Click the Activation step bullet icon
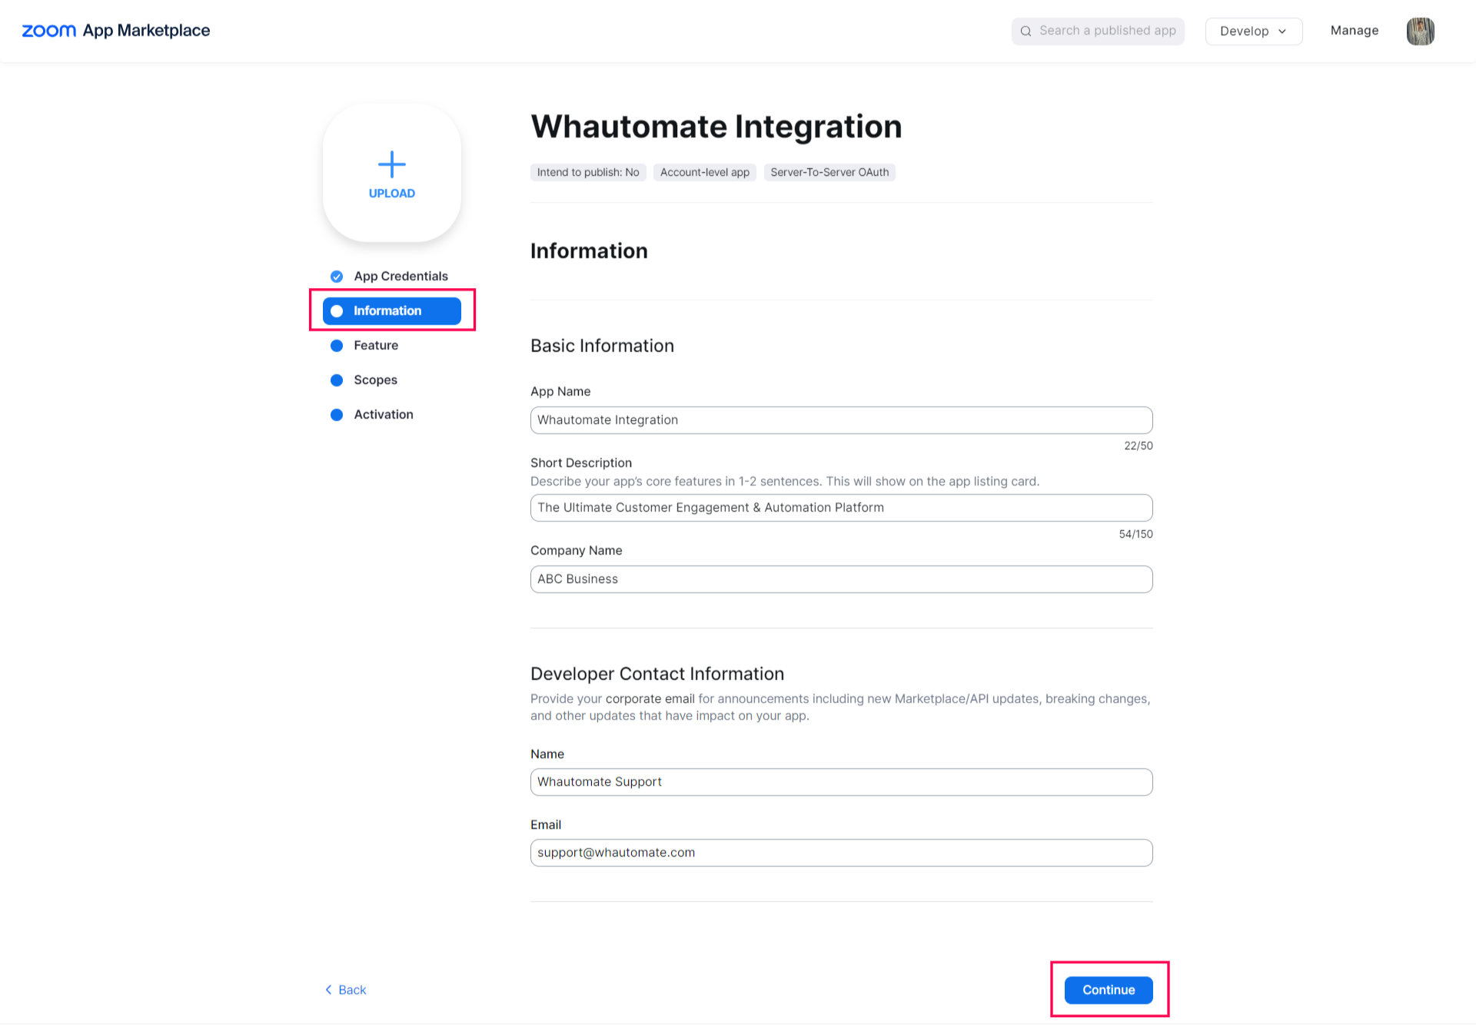Screen dimensions: 1476x1028 (337, 415)
